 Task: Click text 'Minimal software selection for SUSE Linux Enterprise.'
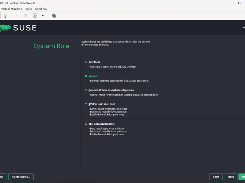pos(119,81)
